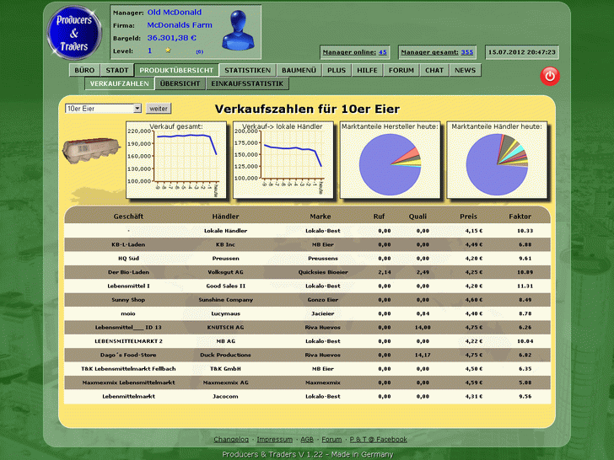The image size is (614, 460).
Task: Click the Maxmexmix AG dealer cell
Action: [x=225, y=382]
